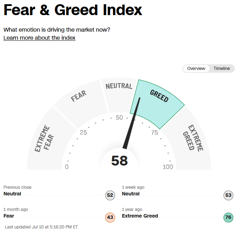This screenshot has height=239, width=240.
Task: Click the Last updated timestamp text
Action: click(x=41, y=227)
